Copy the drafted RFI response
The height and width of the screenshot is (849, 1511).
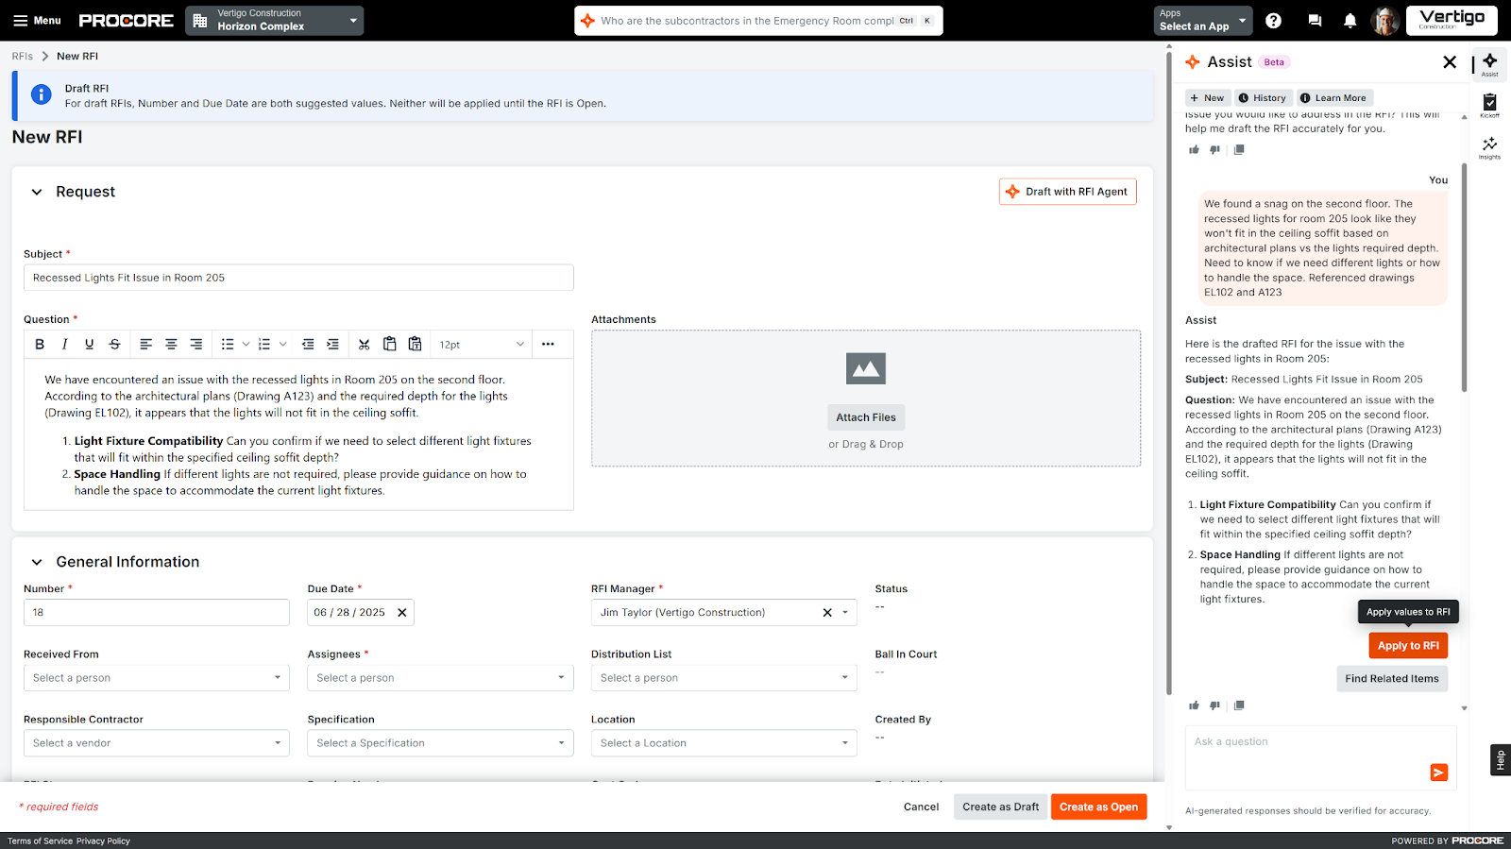[x=1239, y=705]
